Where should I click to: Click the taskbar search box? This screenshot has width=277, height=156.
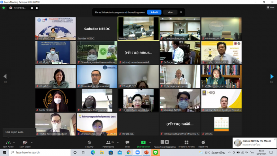(39, 152)
